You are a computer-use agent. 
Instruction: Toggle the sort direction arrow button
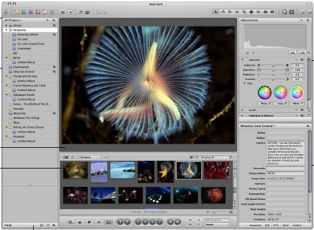(107, 157)
